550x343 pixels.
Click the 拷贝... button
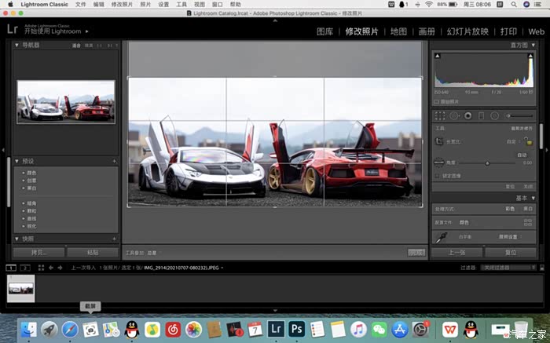coord(38,253)
